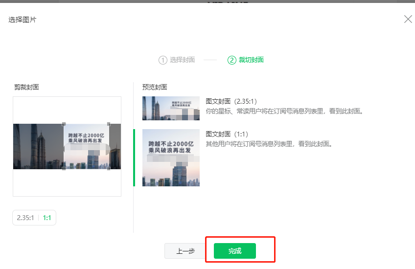Viewport: 415px width, 269px height.
Task: Click the 2.35:1 cover preview thumbnail
Action: click(171, 108)
